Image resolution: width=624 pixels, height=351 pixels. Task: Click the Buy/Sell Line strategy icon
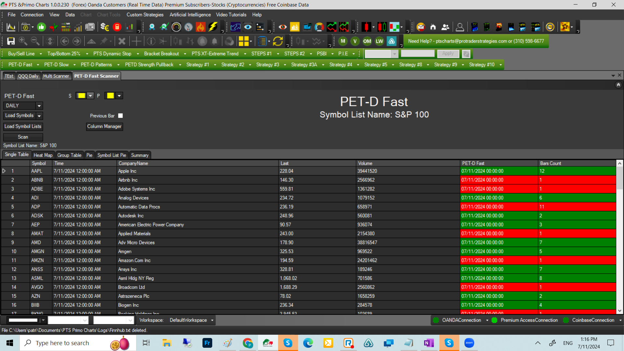(20, 53)
